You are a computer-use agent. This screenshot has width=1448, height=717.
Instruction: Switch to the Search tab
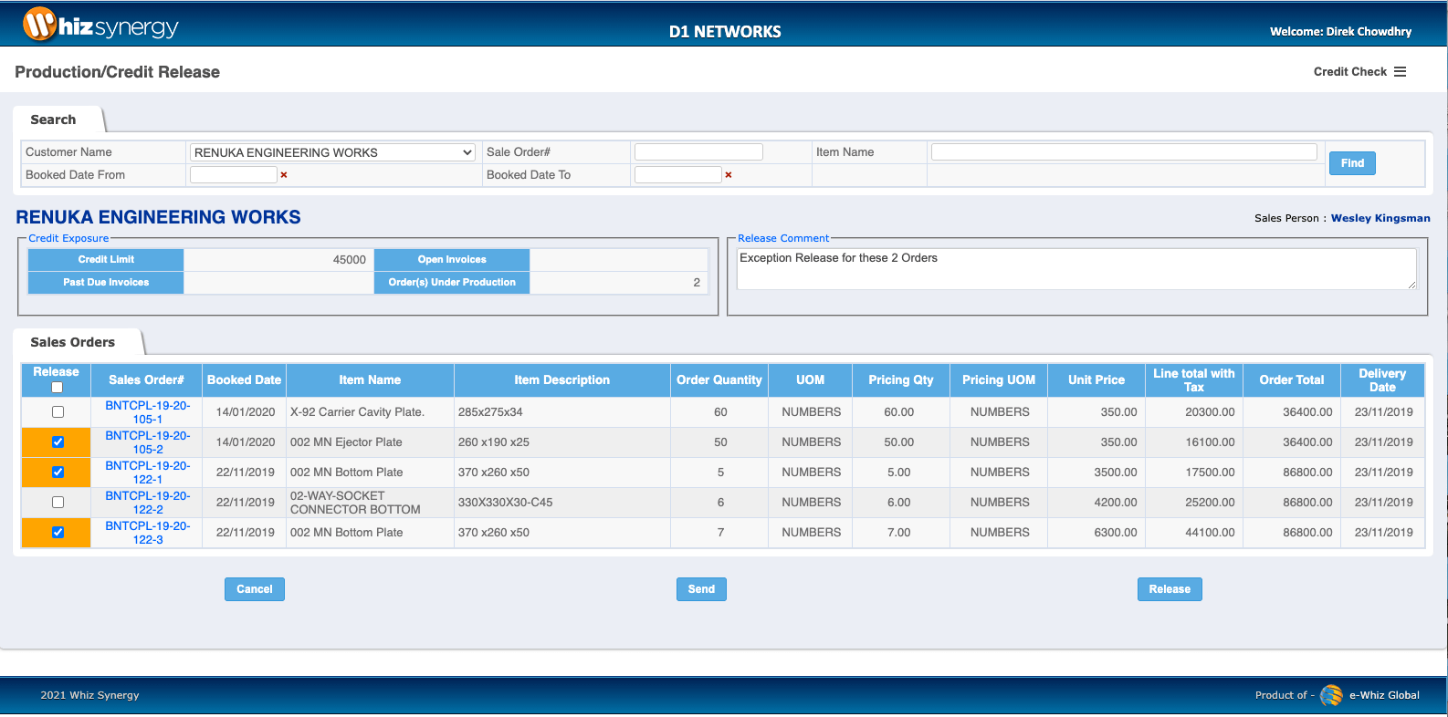pyautogui.click(x=53, y=119)
